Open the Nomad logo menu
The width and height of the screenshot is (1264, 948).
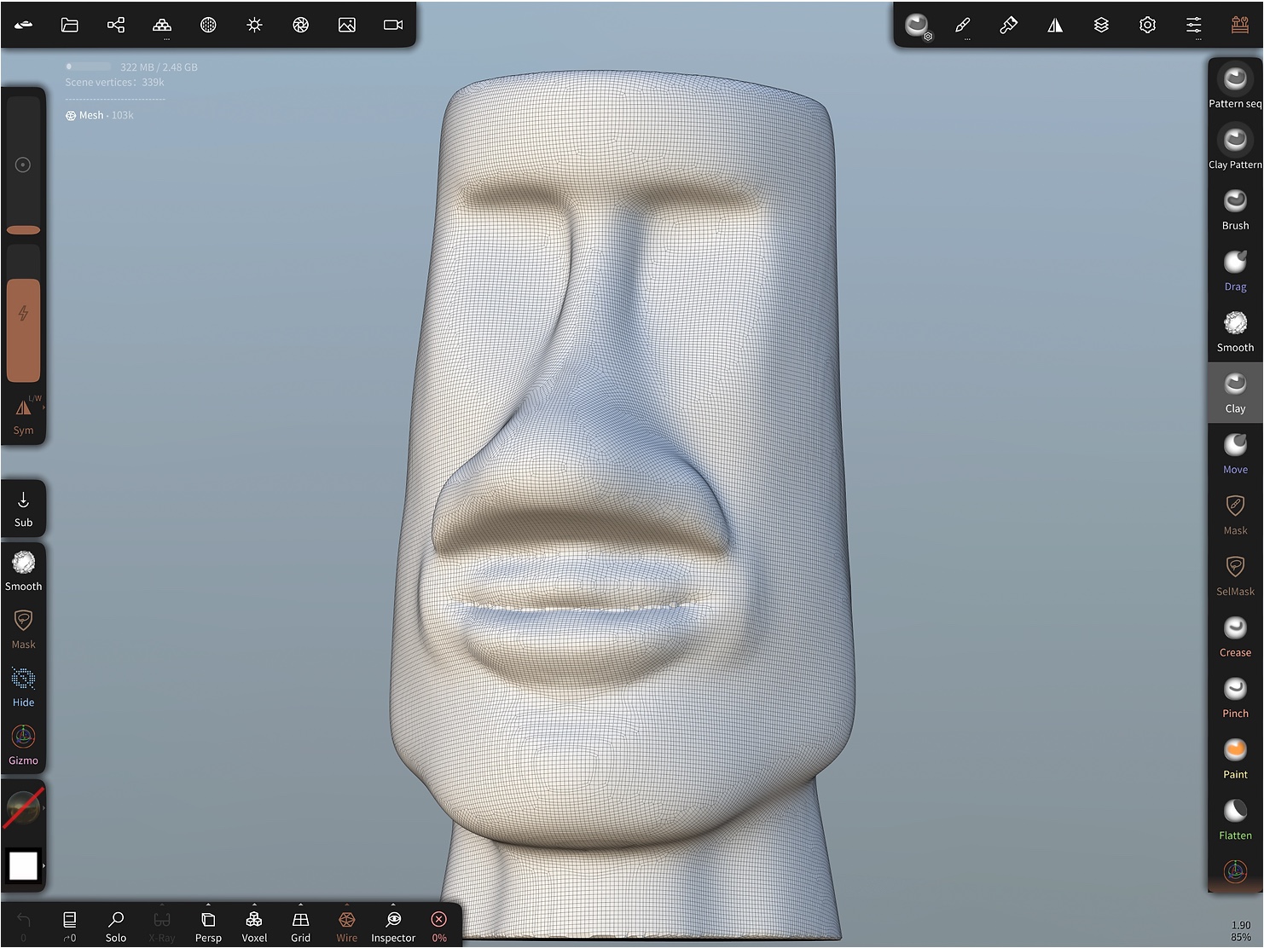pos(24,25)
